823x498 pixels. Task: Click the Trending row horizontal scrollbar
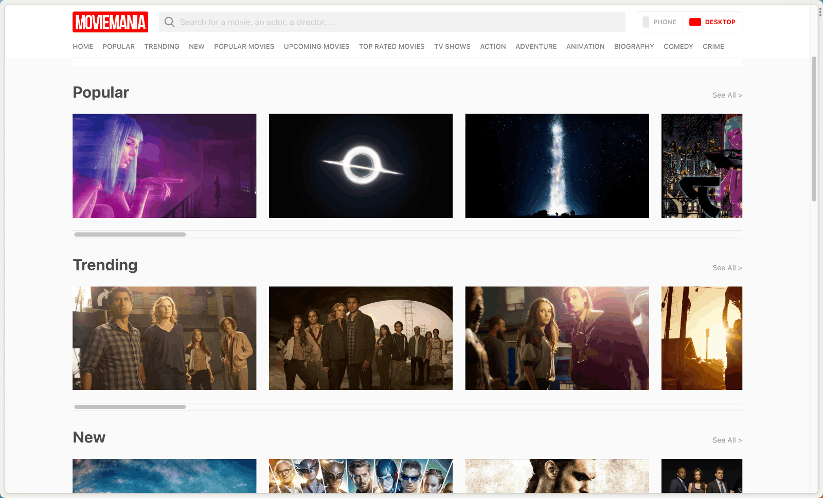coord(130,407)
